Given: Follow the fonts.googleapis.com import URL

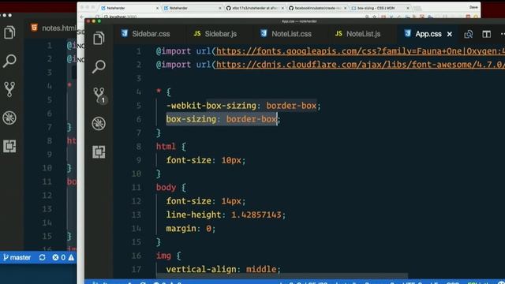Looking at the screenshot, I should point(361,51).
